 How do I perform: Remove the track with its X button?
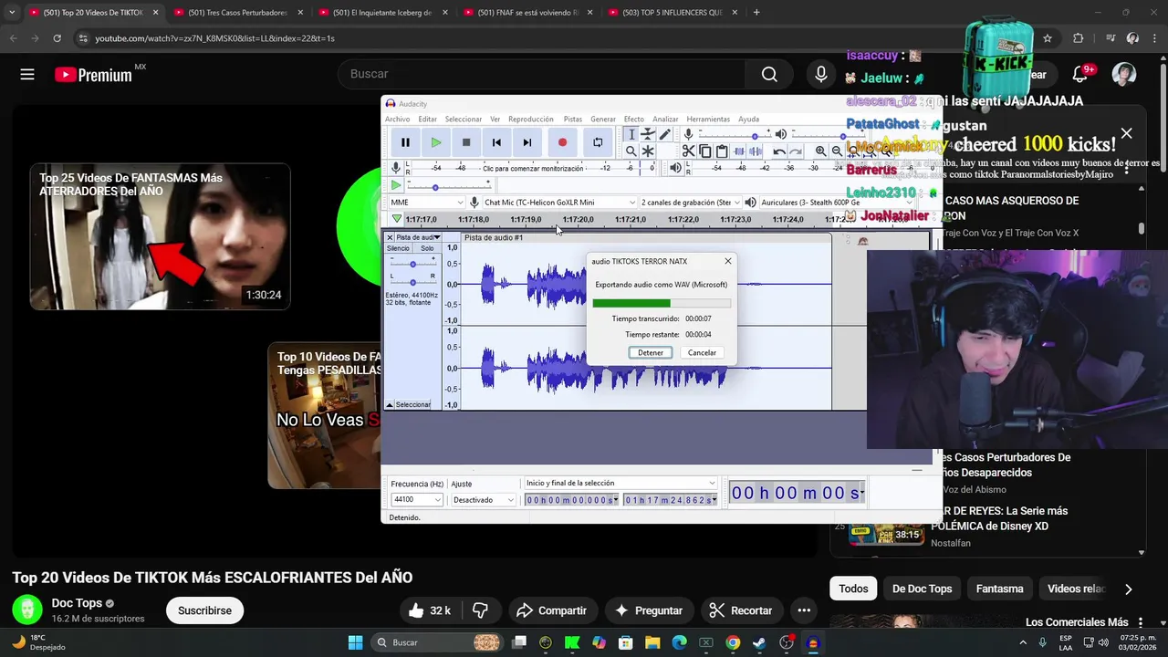pos(390,237)
